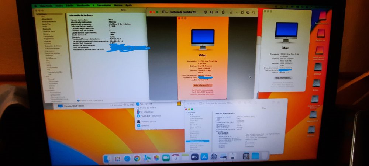Rotate the image with the Preview toolbar
This screenshot has width=369, height=166.
tap(242, 12)
